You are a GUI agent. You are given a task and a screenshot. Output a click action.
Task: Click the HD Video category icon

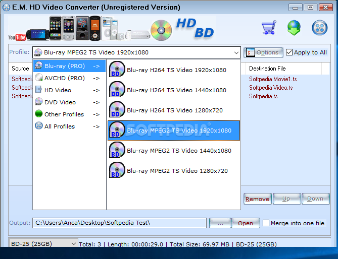(39, 89)
